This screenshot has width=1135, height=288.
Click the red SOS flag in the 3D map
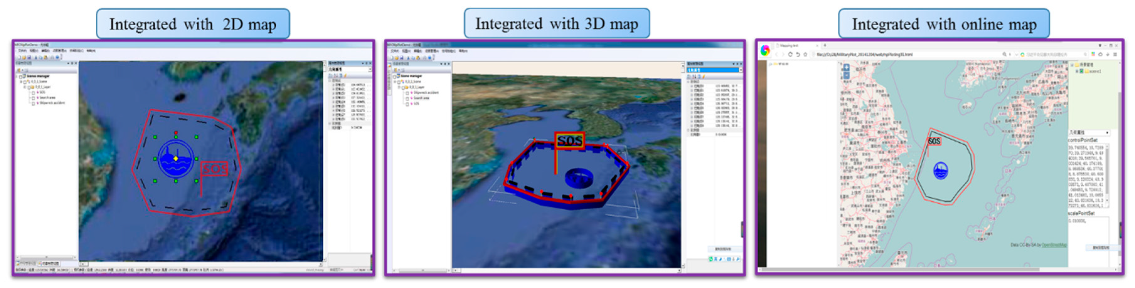click(569, 141)
